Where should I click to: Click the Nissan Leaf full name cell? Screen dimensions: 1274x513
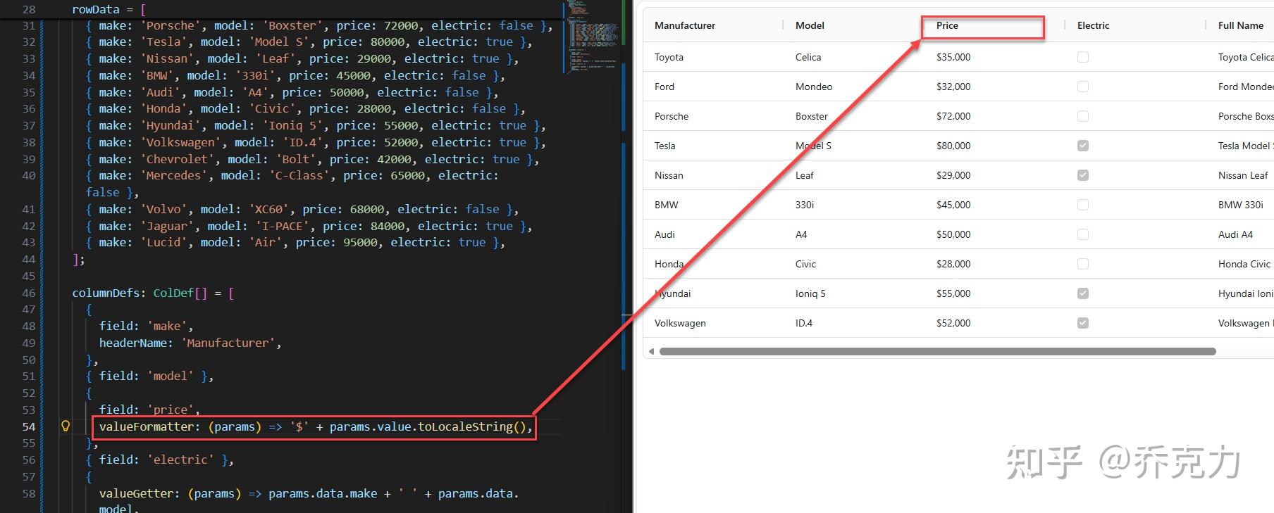pos(1243,175)
